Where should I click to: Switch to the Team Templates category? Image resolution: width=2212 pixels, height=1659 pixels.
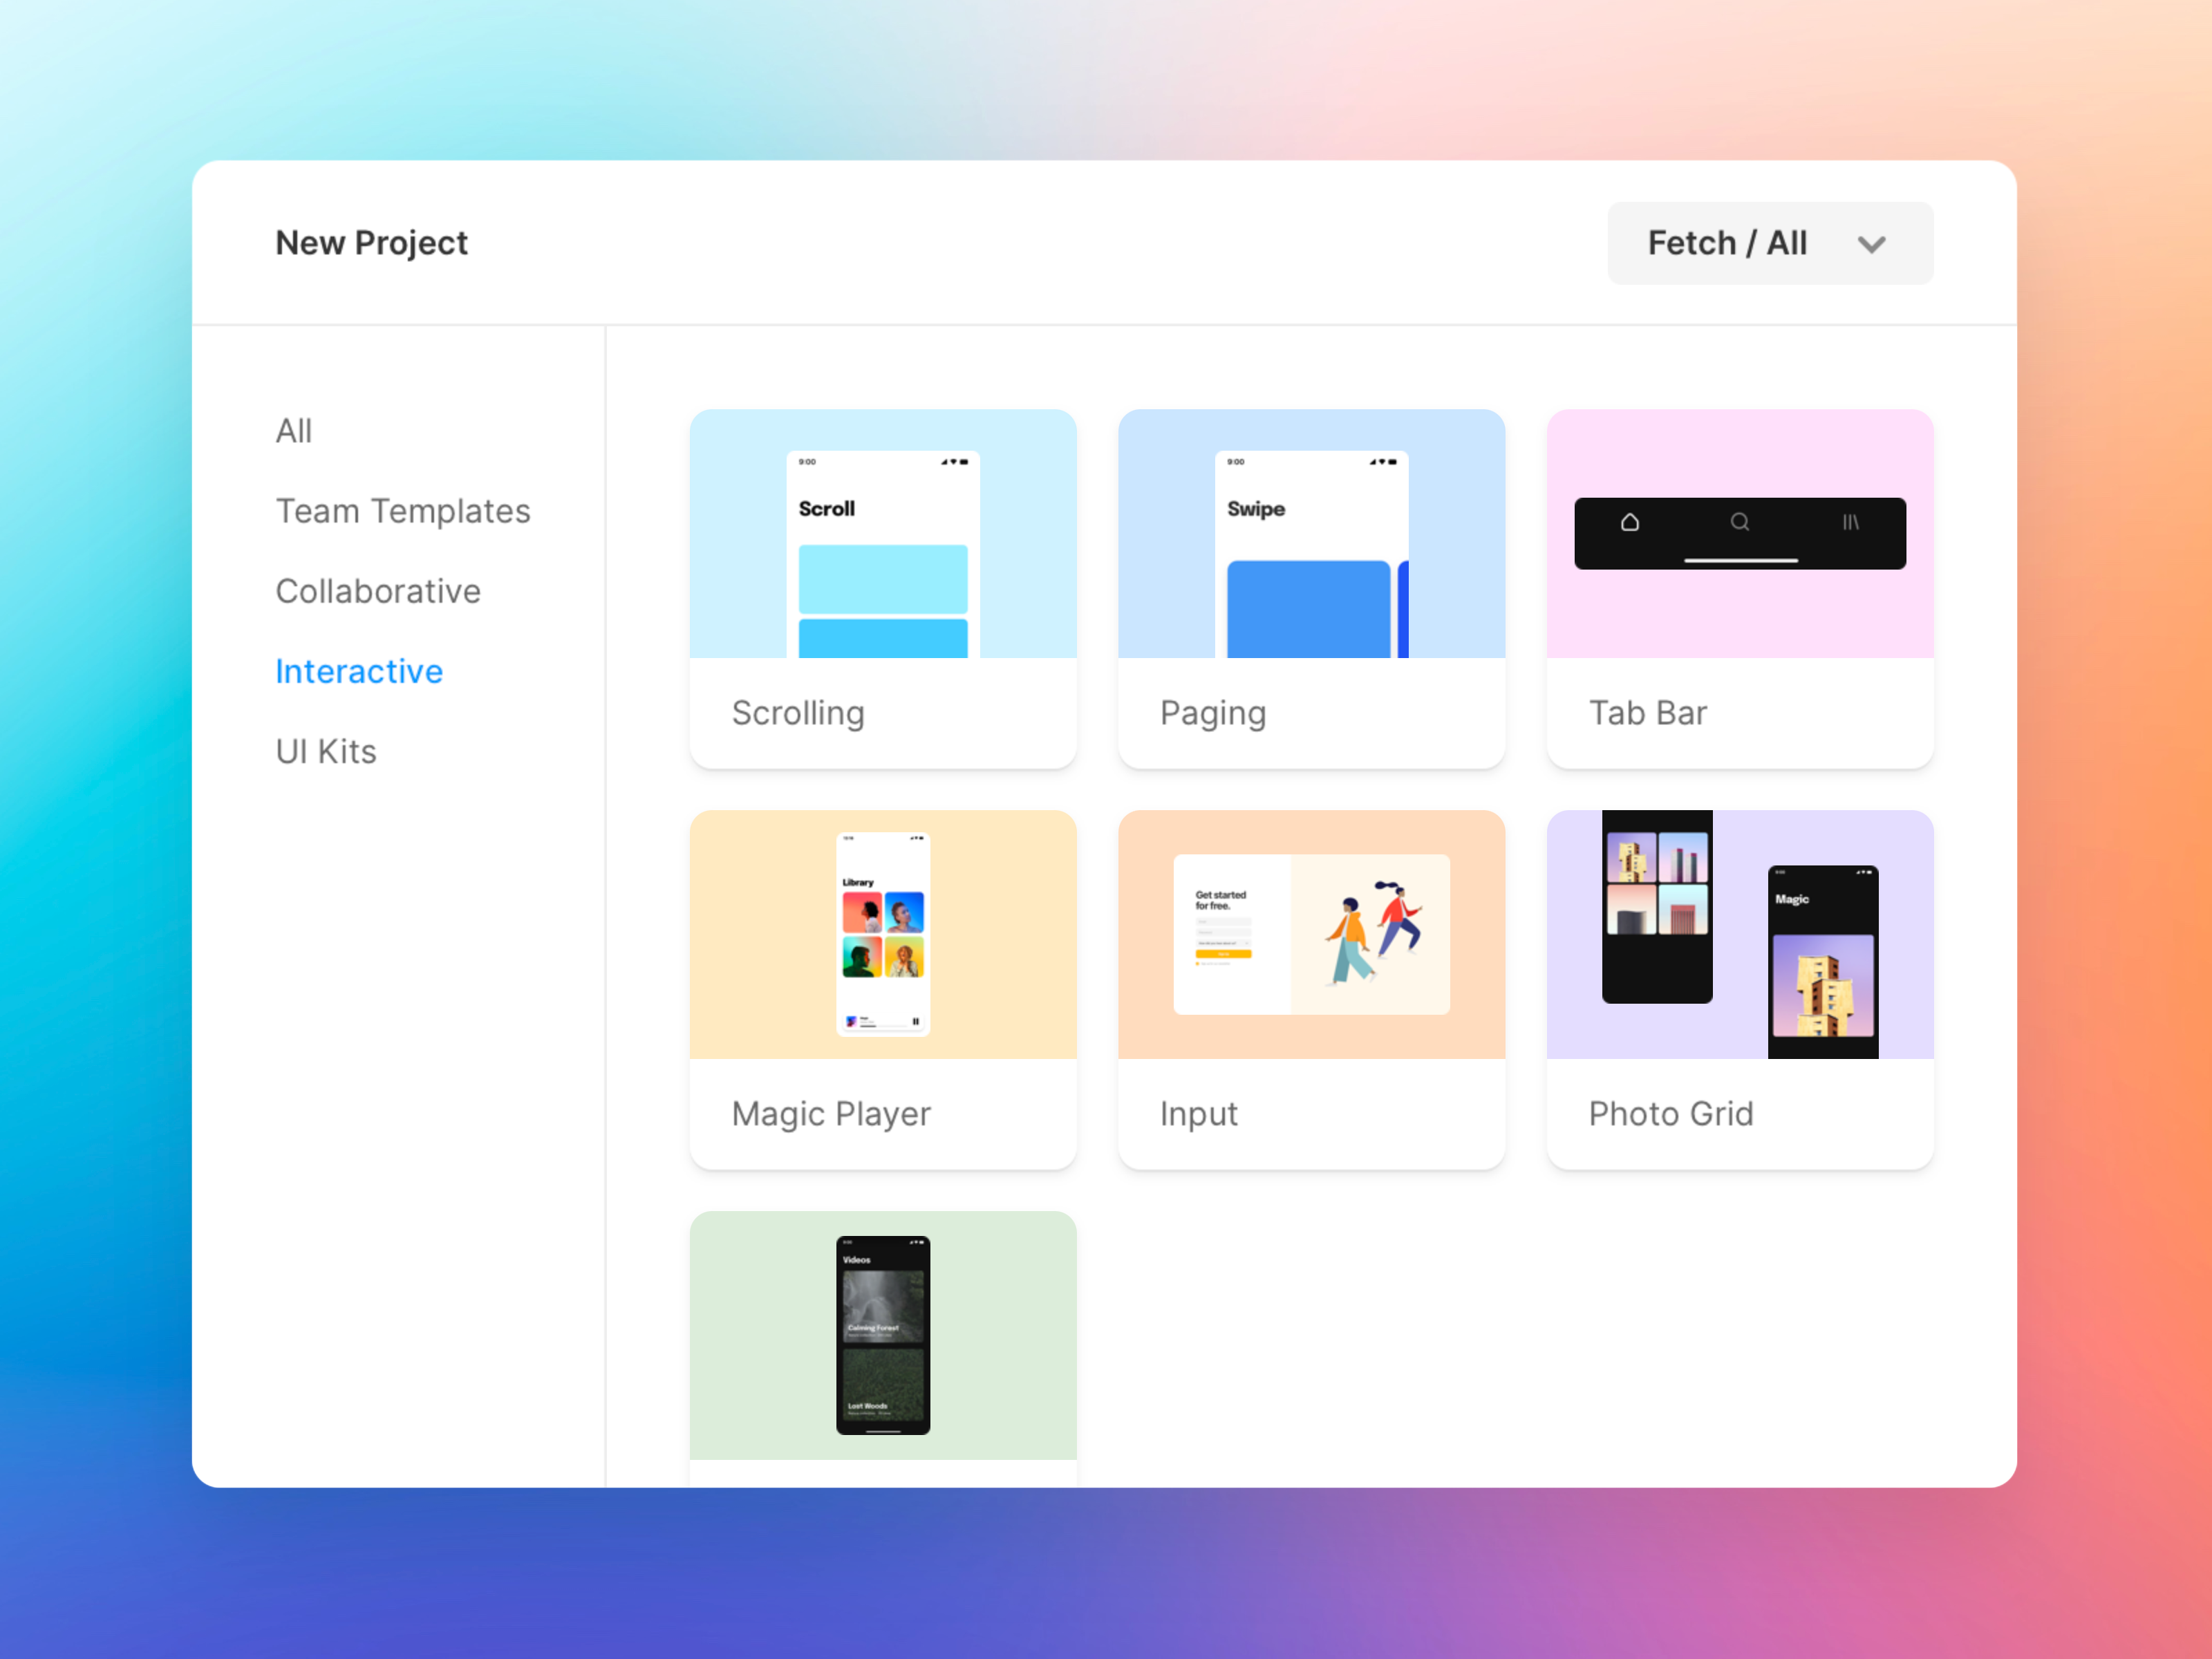click(x=403, y=511)
